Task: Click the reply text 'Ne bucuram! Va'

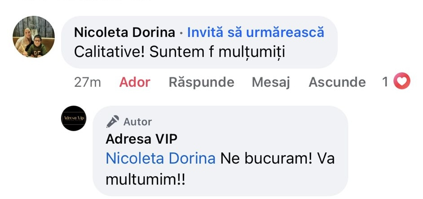Action: pos(278,159)
